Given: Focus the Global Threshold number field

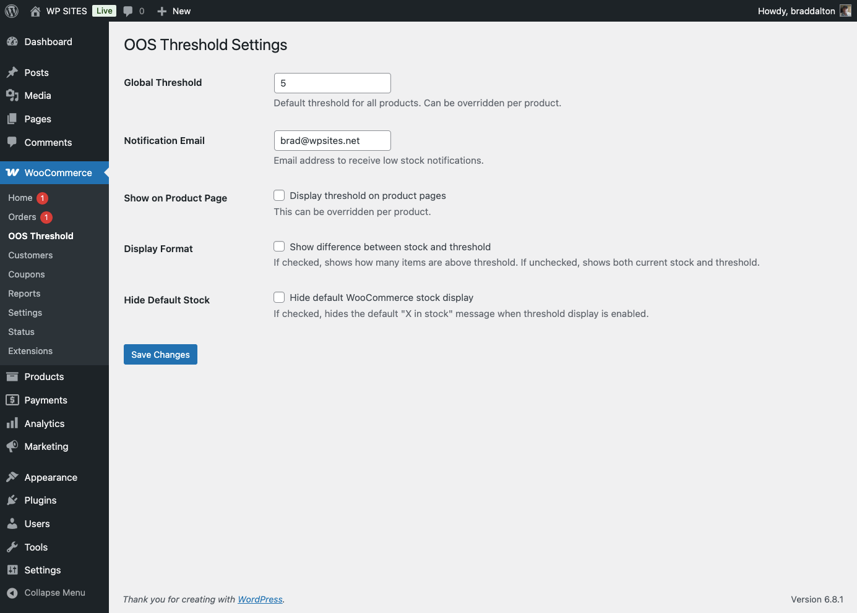Looking at the screenshot, I should click(x=332, y=83).
